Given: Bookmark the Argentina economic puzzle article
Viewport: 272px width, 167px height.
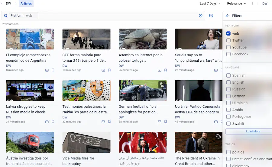Looking at the screenshot, I should pyautogui.click(x=53, y=70).
